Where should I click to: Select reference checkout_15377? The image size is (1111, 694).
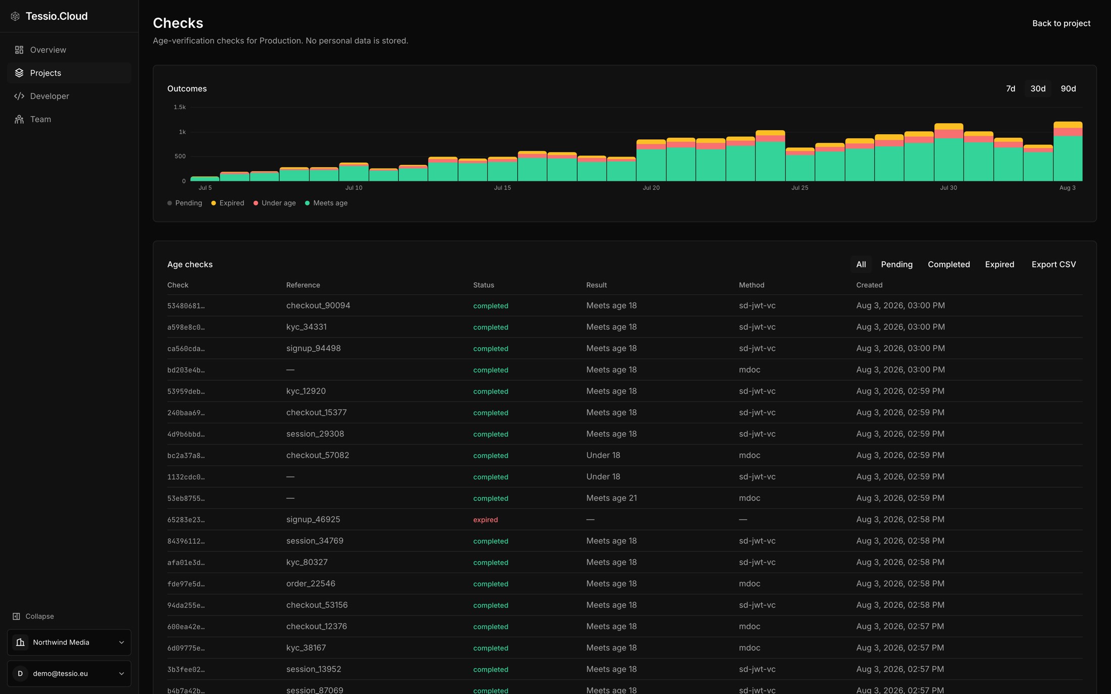pyautogui.click(x=316, y=412)
